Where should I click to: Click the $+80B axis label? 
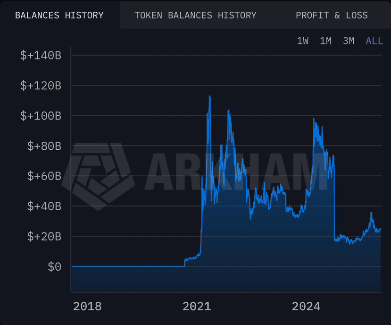(x=44, y=146)
